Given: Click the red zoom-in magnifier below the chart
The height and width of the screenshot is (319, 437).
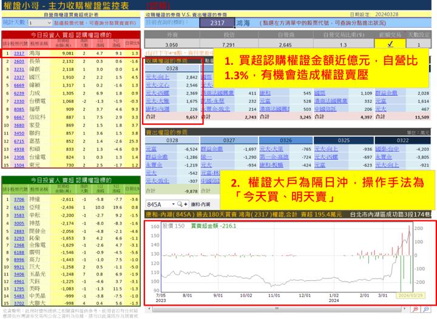Looking at the screenshot, I should (416, 309).
